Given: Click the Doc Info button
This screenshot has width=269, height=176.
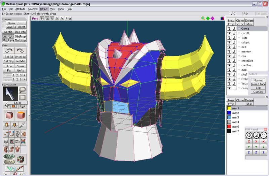Looking at the screenshot, I should coord(20,32).
